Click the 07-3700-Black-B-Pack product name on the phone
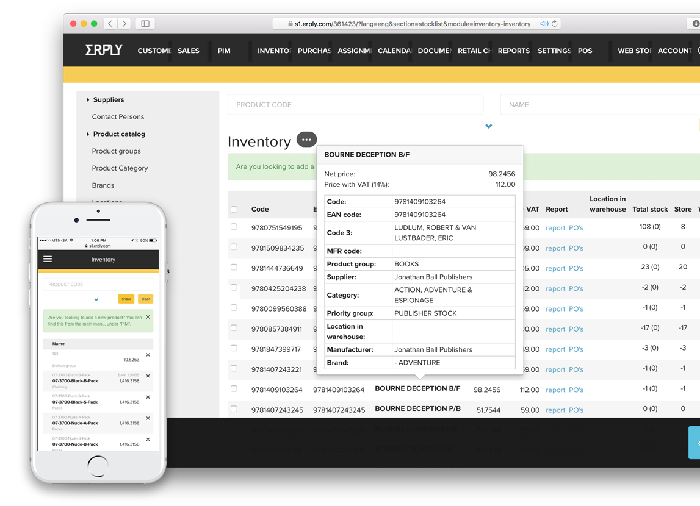 coord(75,381)
